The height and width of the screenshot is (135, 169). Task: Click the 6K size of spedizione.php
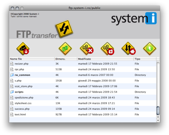(x=57, y=98)
